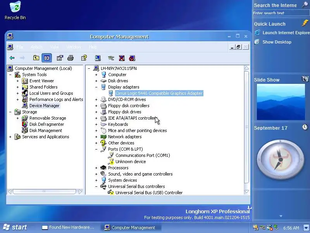Click the sidebar search text field
This screenshot has height=233, width=310.
(281, 13)
